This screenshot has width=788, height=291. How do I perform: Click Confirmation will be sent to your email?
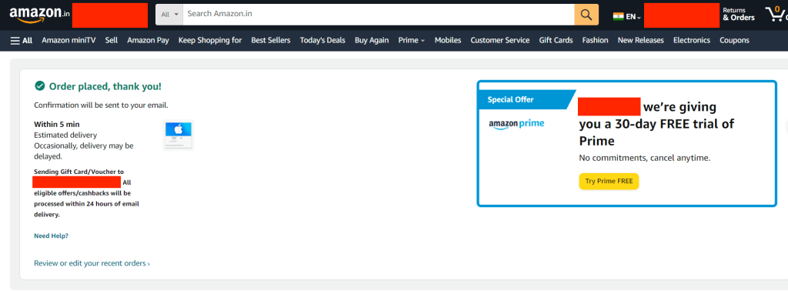point(101,105)
